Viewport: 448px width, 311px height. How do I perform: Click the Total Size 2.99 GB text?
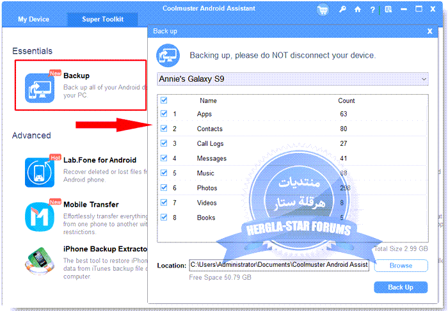pos(401,249)
